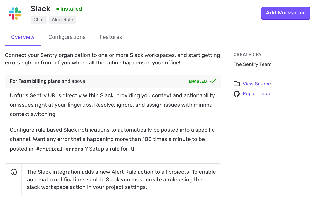Open the Report Issue link

click(257, 94)
